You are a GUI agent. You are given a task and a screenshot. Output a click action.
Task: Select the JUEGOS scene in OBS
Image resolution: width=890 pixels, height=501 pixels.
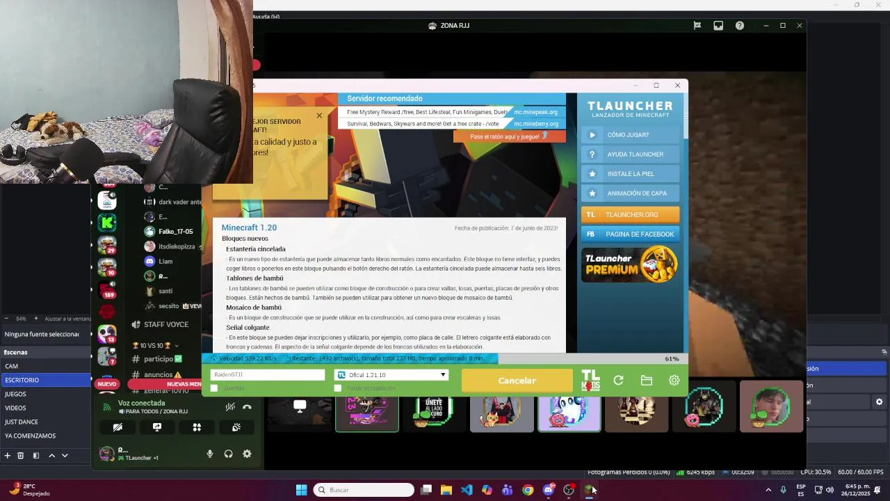(45, 394)
